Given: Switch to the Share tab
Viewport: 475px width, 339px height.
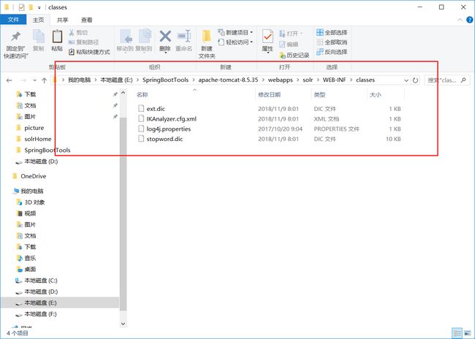Looking at the screenshot, I should point(62,20).
